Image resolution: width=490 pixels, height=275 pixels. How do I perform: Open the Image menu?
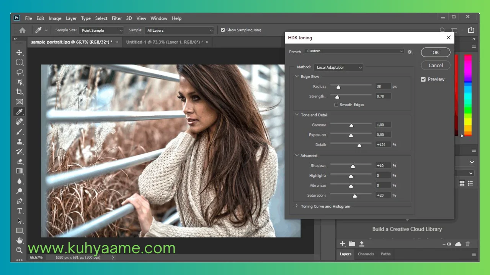[55, 18]
